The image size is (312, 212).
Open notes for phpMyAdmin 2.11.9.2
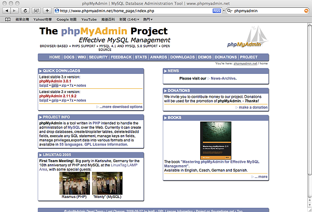click(x=81, y=100)
